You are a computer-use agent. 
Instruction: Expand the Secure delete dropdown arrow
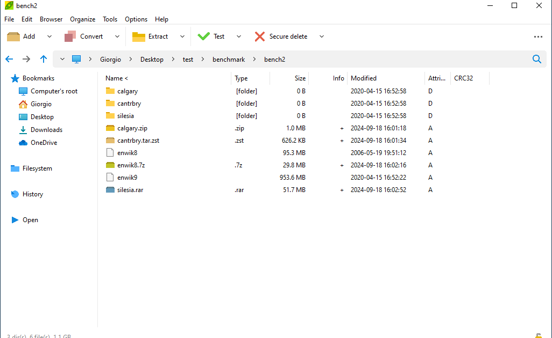321,36
